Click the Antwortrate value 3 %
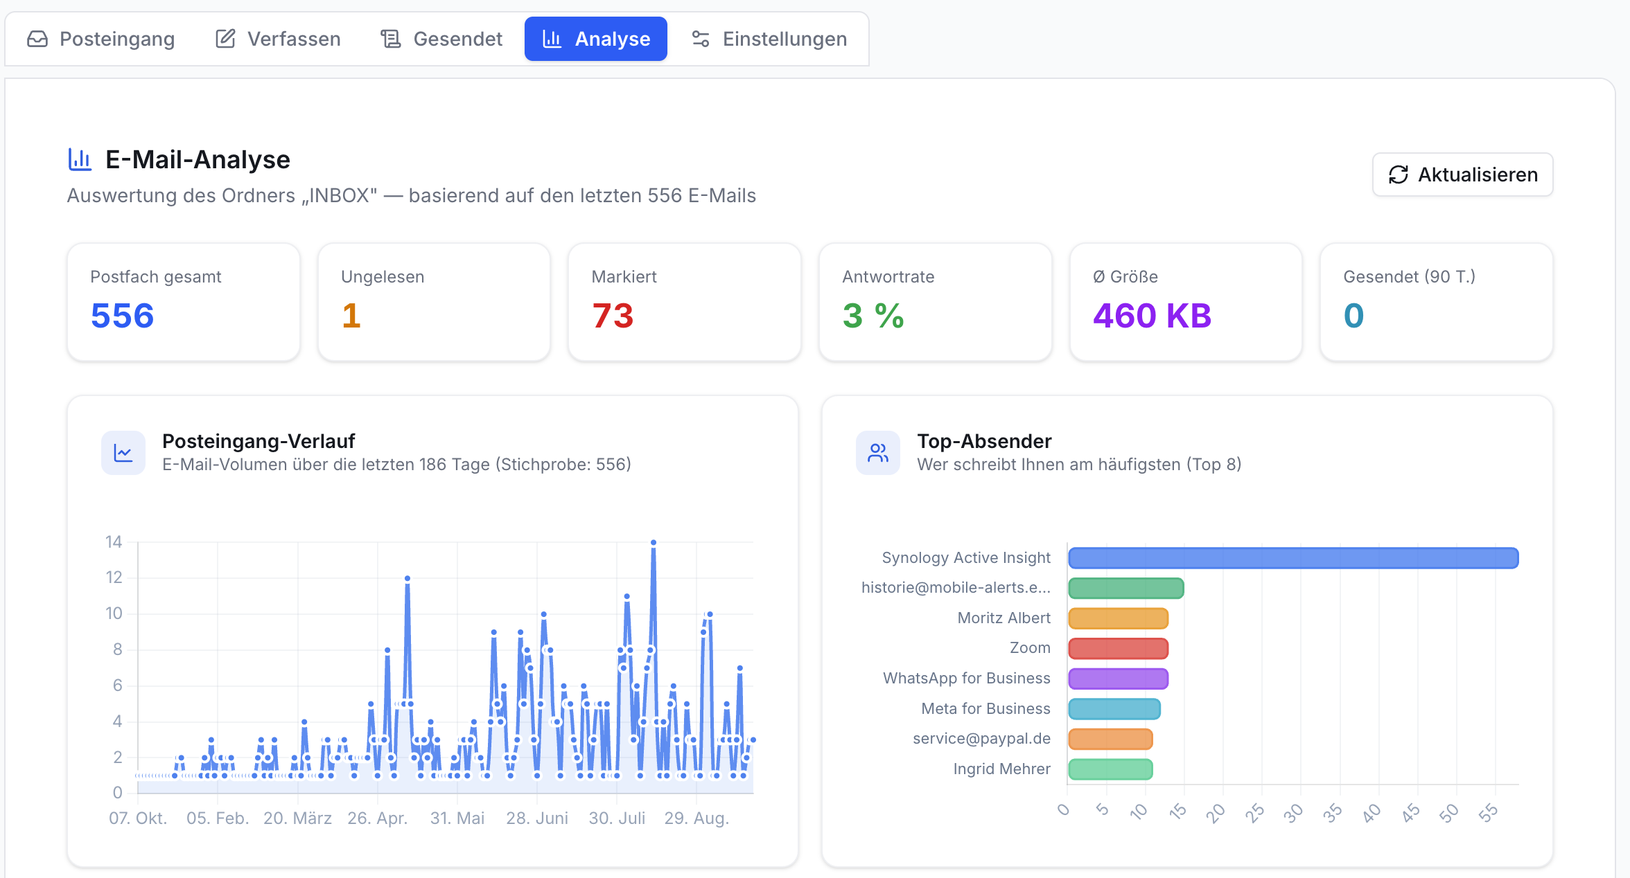Screen dimensions: 1630x878 (873, 316)
